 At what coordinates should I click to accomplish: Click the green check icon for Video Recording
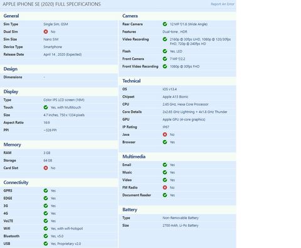(165, 39)
